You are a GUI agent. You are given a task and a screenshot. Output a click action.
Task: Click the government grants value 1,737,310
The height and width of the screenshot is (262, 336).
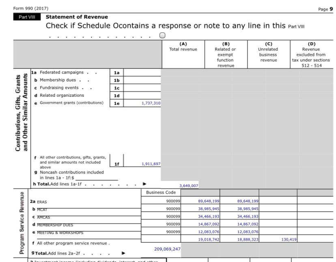(x=151, y=103)
